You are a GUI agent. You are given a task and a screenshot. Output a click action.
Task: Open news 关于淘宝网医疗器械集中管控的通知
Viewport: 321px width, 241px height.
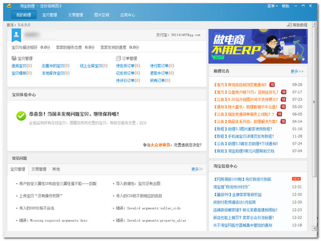point(242,225)
